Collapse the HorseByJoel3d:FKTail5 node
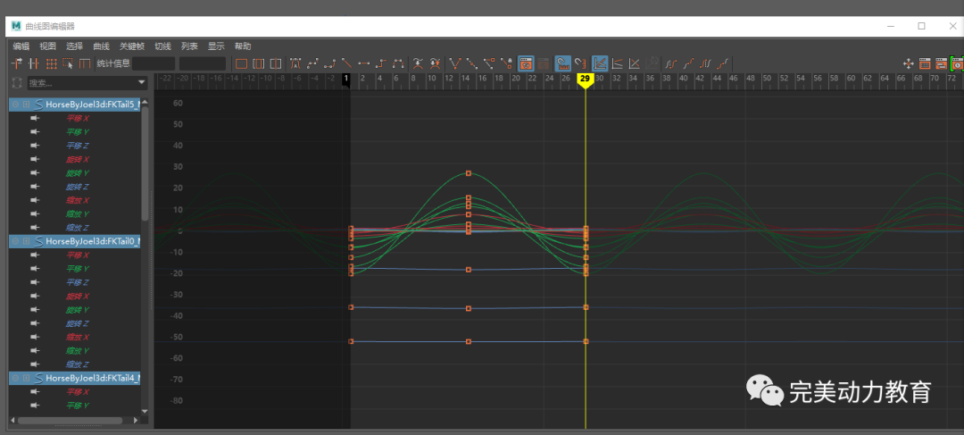This screenshot has height=435, width=964. [15, 105]
